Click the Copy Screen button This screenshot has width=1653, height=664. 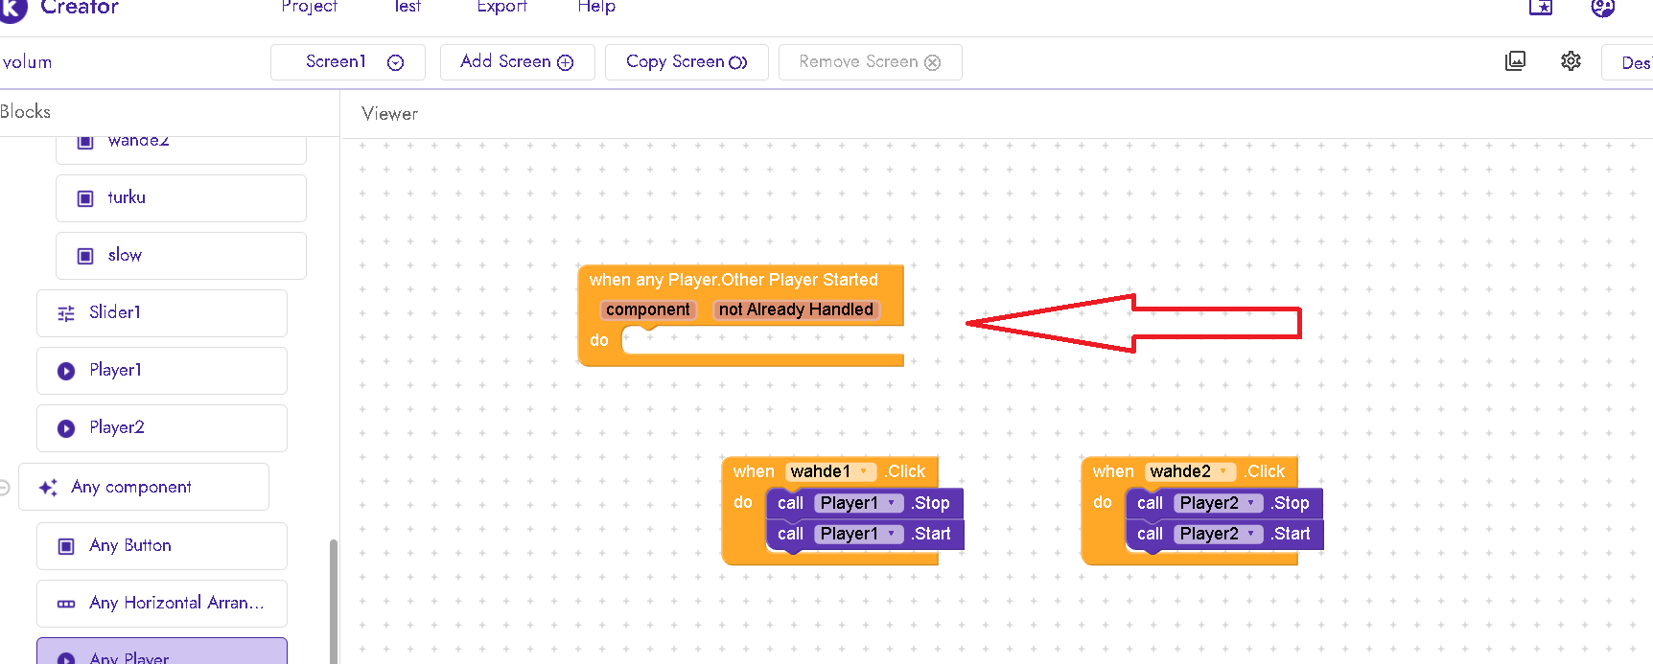click(686, 62)
